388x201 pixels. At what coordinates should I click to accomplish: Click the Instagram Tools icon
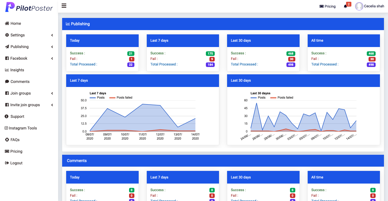(6, 128)
